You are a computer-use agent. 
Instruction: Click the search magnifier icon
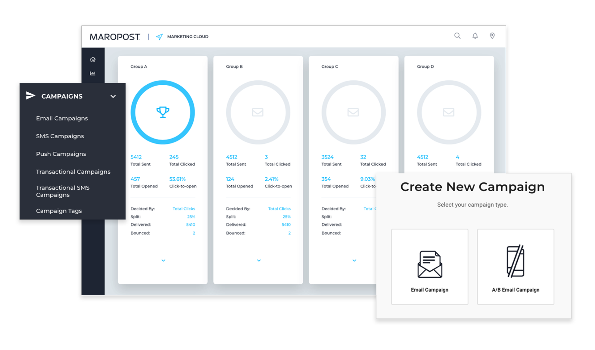pyautogui.click(x=457, y=36)
